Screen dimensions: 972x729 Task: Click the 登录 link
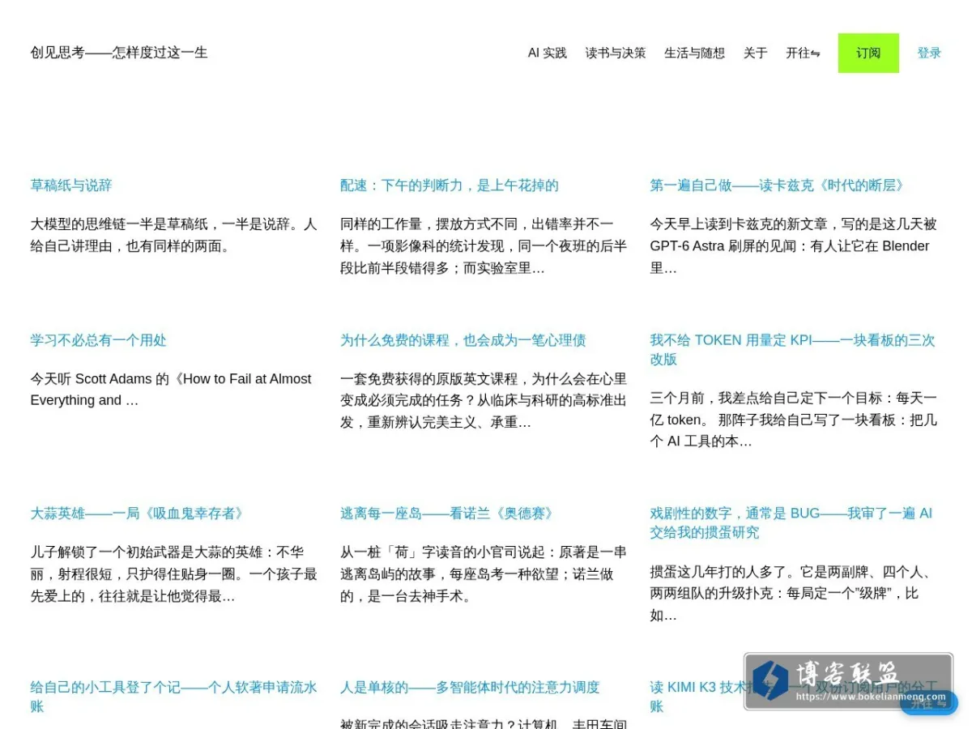pyautogui.click(x=929, y=53)
